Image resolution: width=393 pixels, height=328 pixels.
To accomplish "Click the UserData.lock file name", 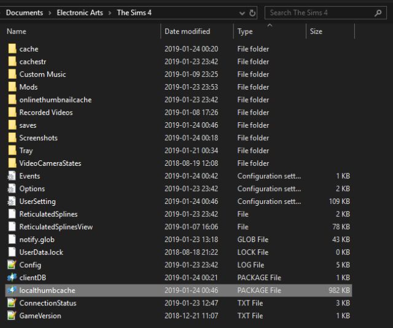I will [41, 252].
